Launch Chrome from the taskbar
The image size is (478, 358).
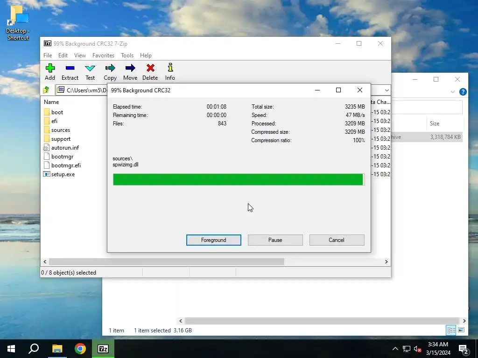pos(80,349)
